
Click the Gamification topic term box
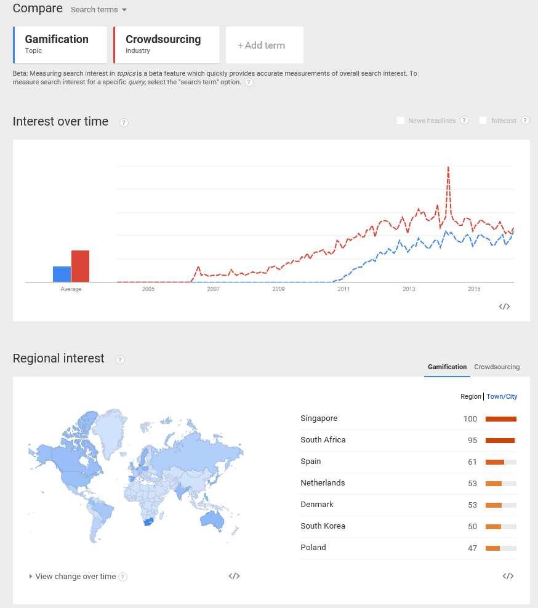tap(60, 44)
